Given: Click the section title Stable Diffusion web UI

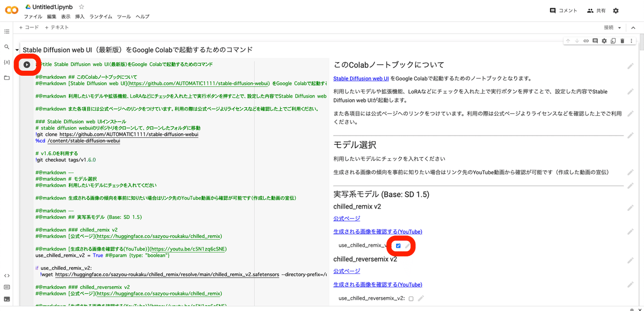Looking at the screenshot, I should tap(137, 50).
